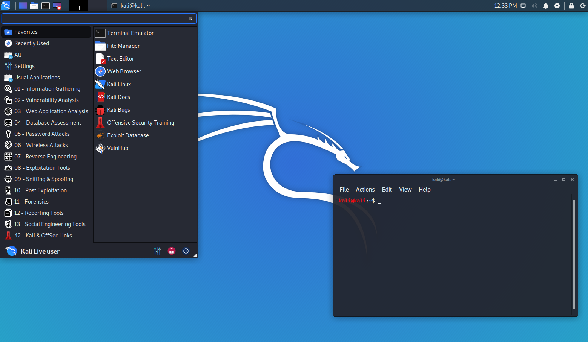588x342 pixels.
Task: Open the Actions menu in the terminal
Action: coord(365,189)
